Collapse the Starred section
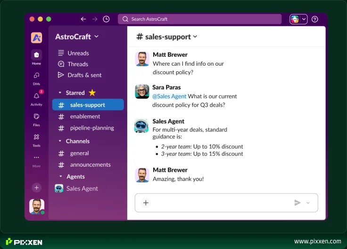 pyautogui.click(x=60, y=93)
